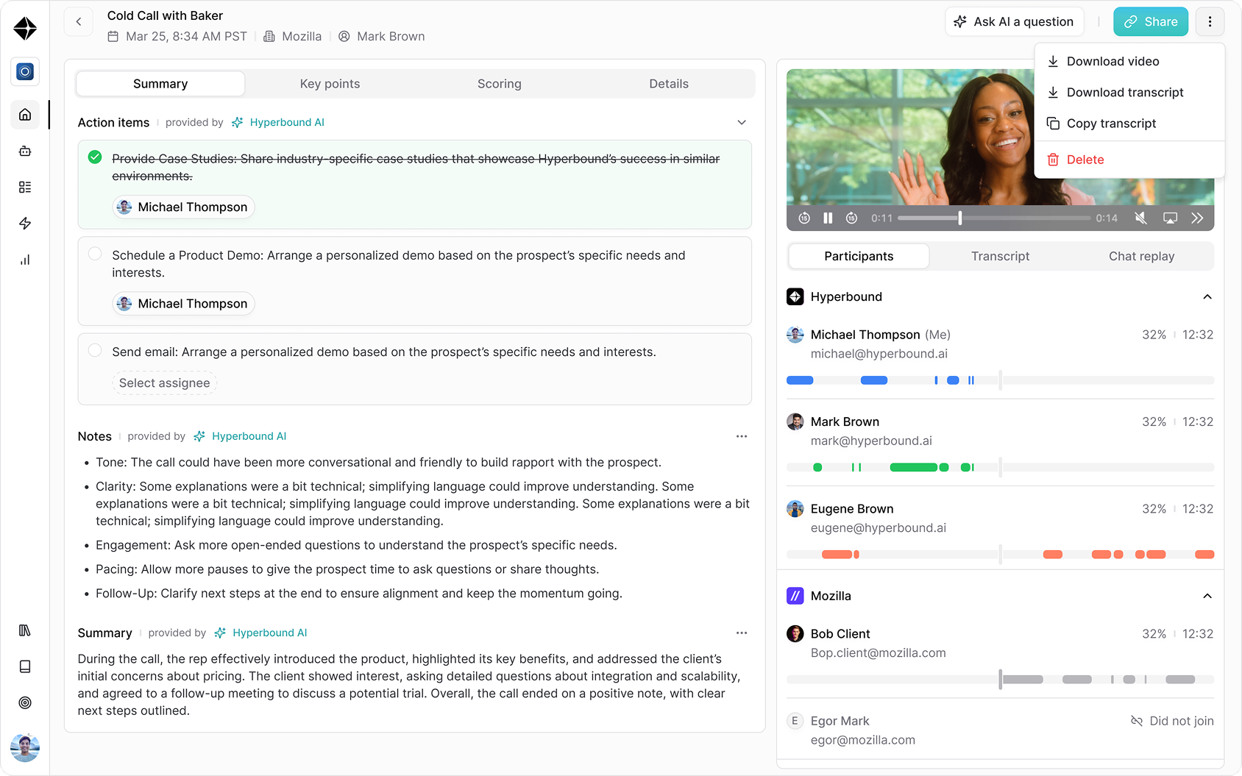Open the library books icon in sidebar
The width and height of the screenshot is (1242, 776).
pyautogui.click(x=25, y=630)
